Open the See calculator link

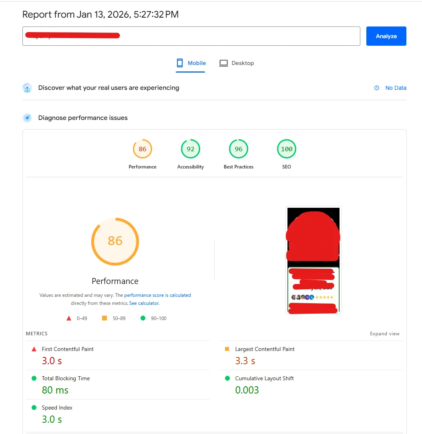coord(144,303)
